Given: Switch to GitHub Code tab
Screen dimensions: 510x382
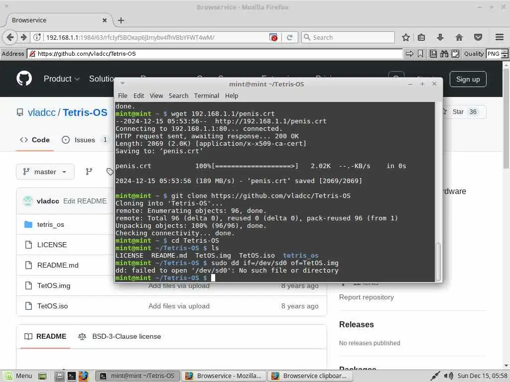Looking at the screenshot, I should coord(35,140).
